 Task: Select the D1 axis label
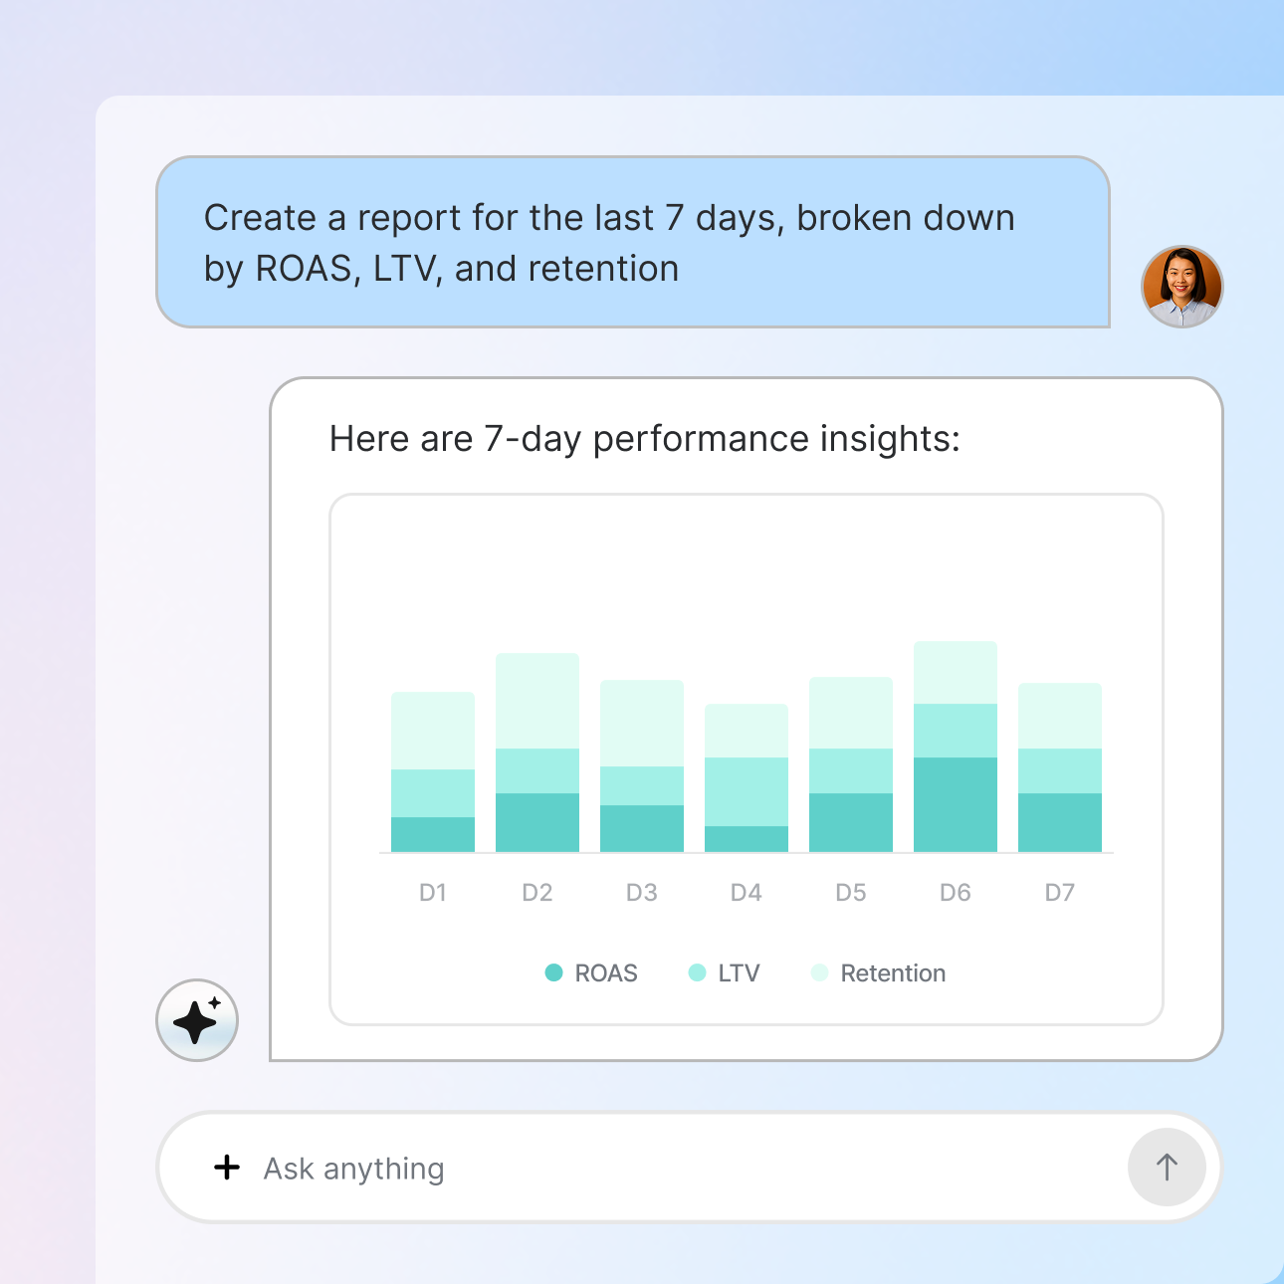[433, 892]
